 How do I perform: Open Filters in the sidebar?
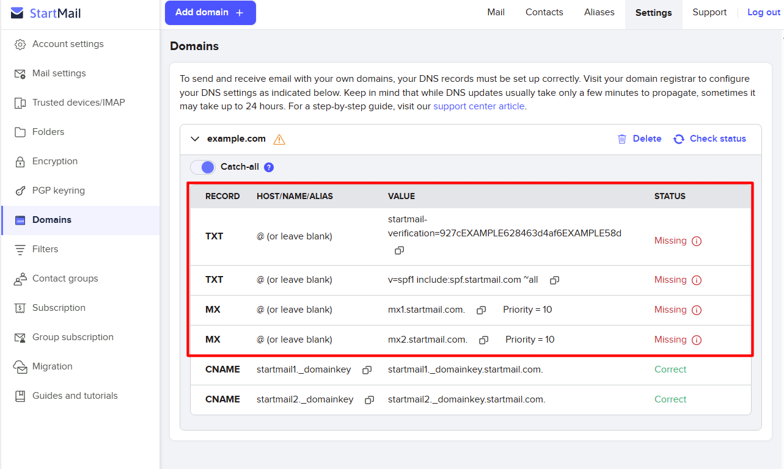click(x=80, y=249)
